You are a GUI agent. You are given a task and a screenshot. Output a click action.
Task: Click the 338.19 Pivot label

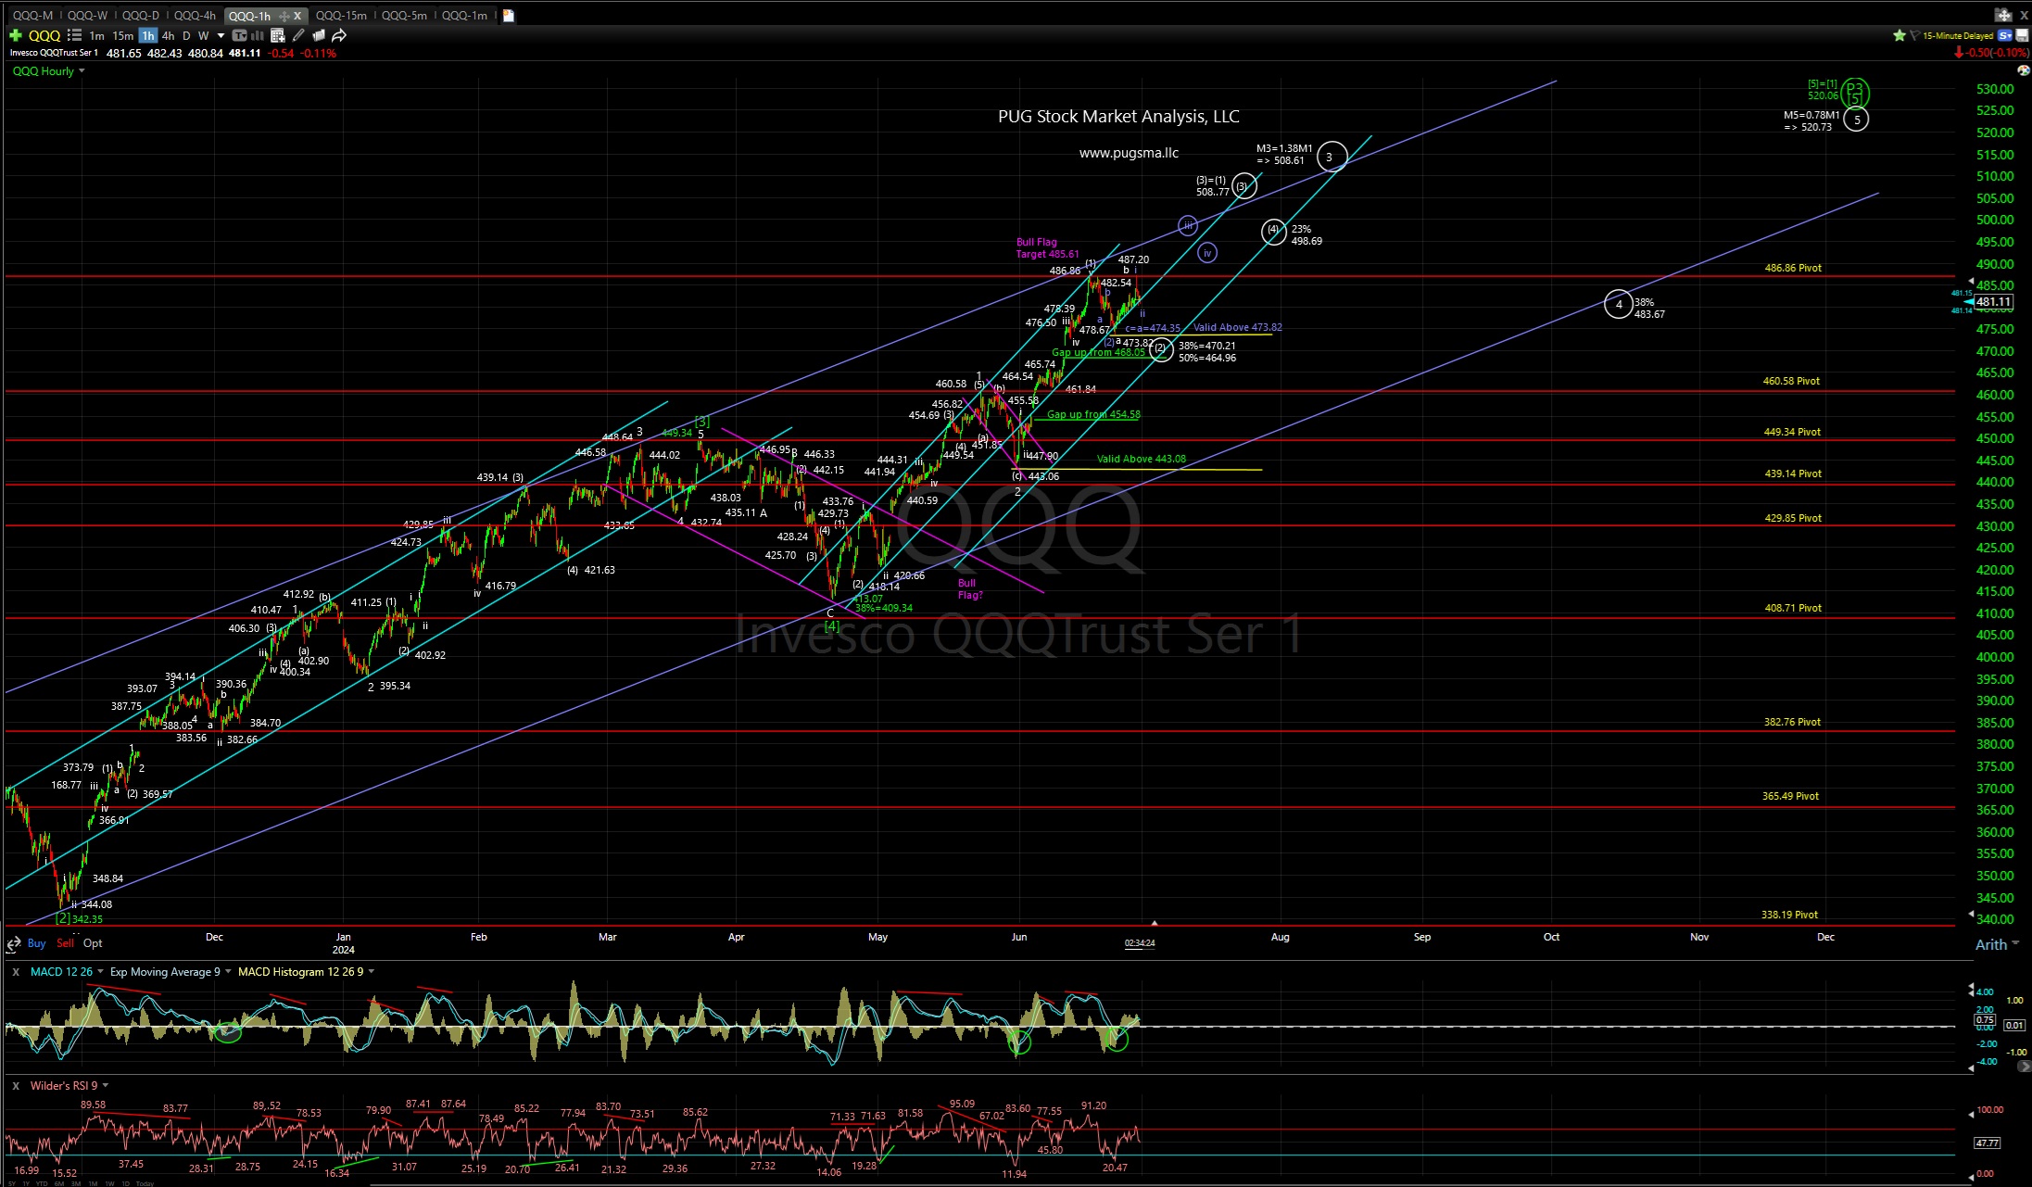pos(1789,915)
